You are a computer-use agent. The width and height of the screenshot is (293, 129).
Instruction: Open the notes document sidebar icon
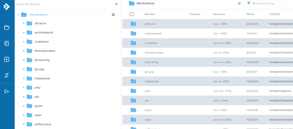pyautogui.click(x=7, y=43)
